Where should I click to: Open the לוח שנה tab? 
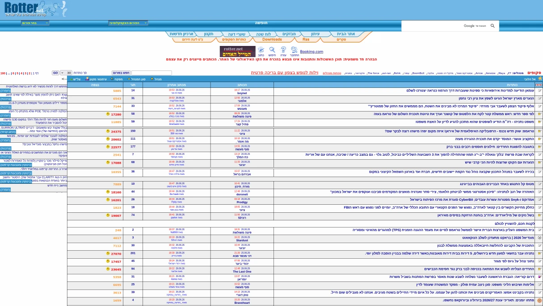point(263,34)
